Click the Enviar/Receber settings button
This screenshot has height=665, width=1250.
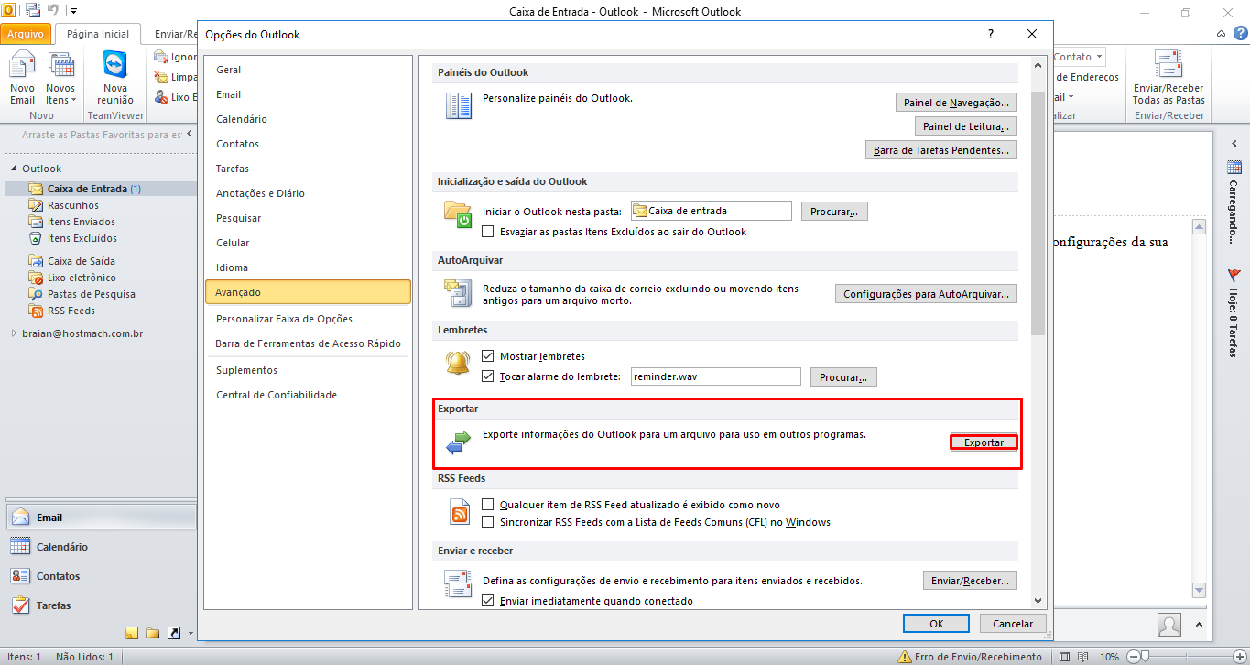click(970, 581)
